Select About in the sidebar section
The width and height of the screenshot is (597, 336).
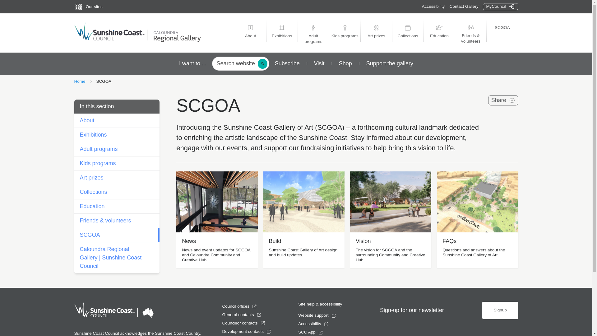tap(117, 121)
